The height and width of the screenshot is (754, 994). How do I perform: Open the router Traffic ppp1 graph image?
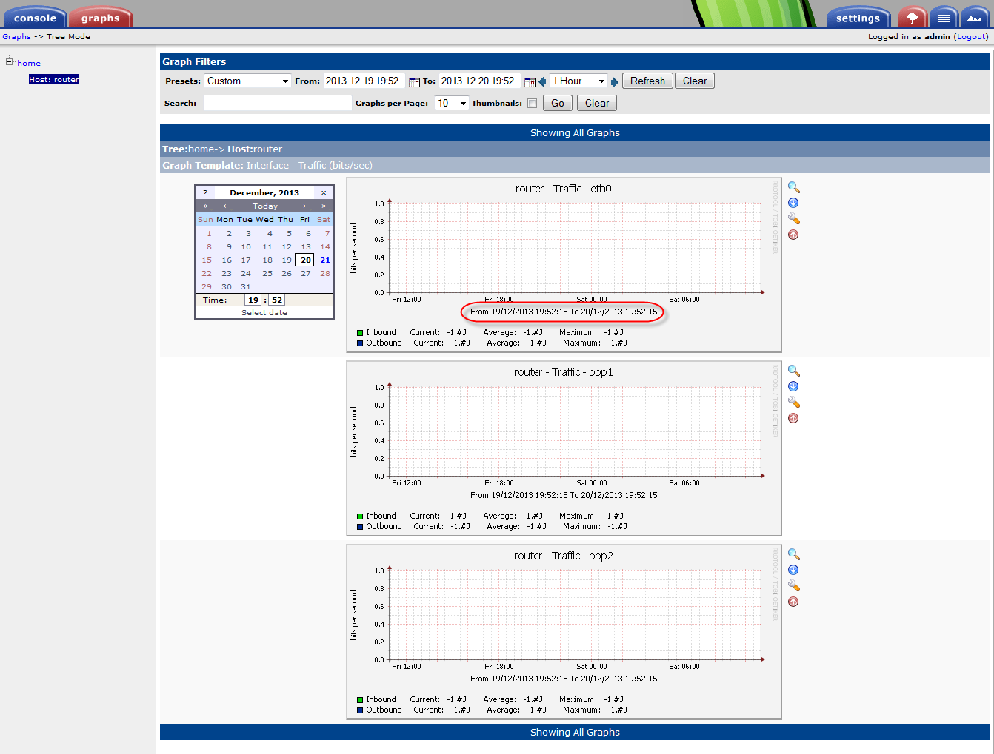pyautogui.click(x=564, y=448)
